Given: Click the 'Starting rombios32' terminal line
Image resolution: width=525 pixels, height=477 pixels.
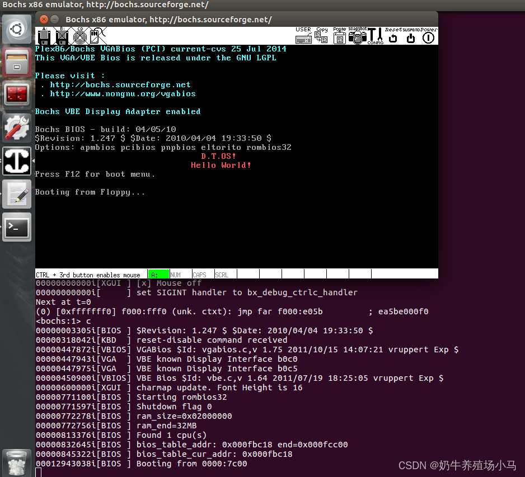Looking at the screenshot, I should [x=181, y=397].
